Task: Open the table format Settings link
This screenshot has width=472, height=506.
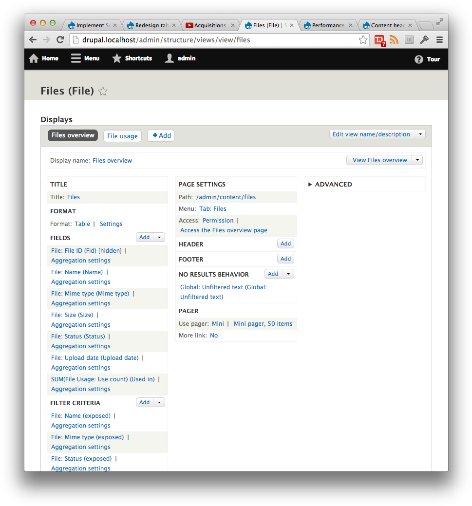Action: 111,224
